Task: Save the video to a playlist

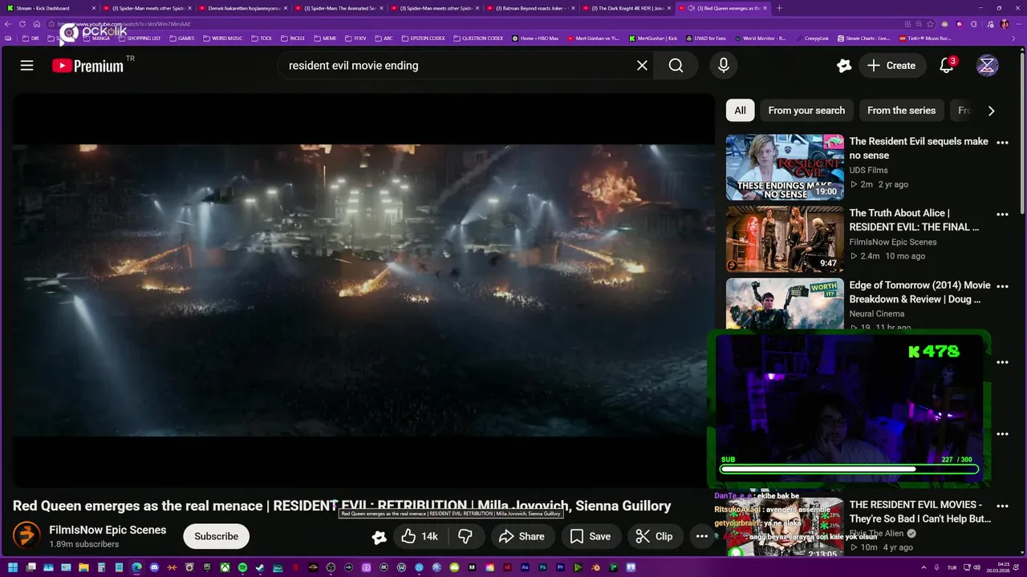Action: (591, 536)
